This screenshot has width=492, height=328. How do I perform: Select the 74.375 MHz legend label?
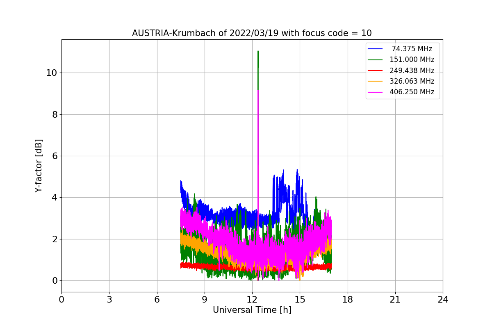[412, 49]
